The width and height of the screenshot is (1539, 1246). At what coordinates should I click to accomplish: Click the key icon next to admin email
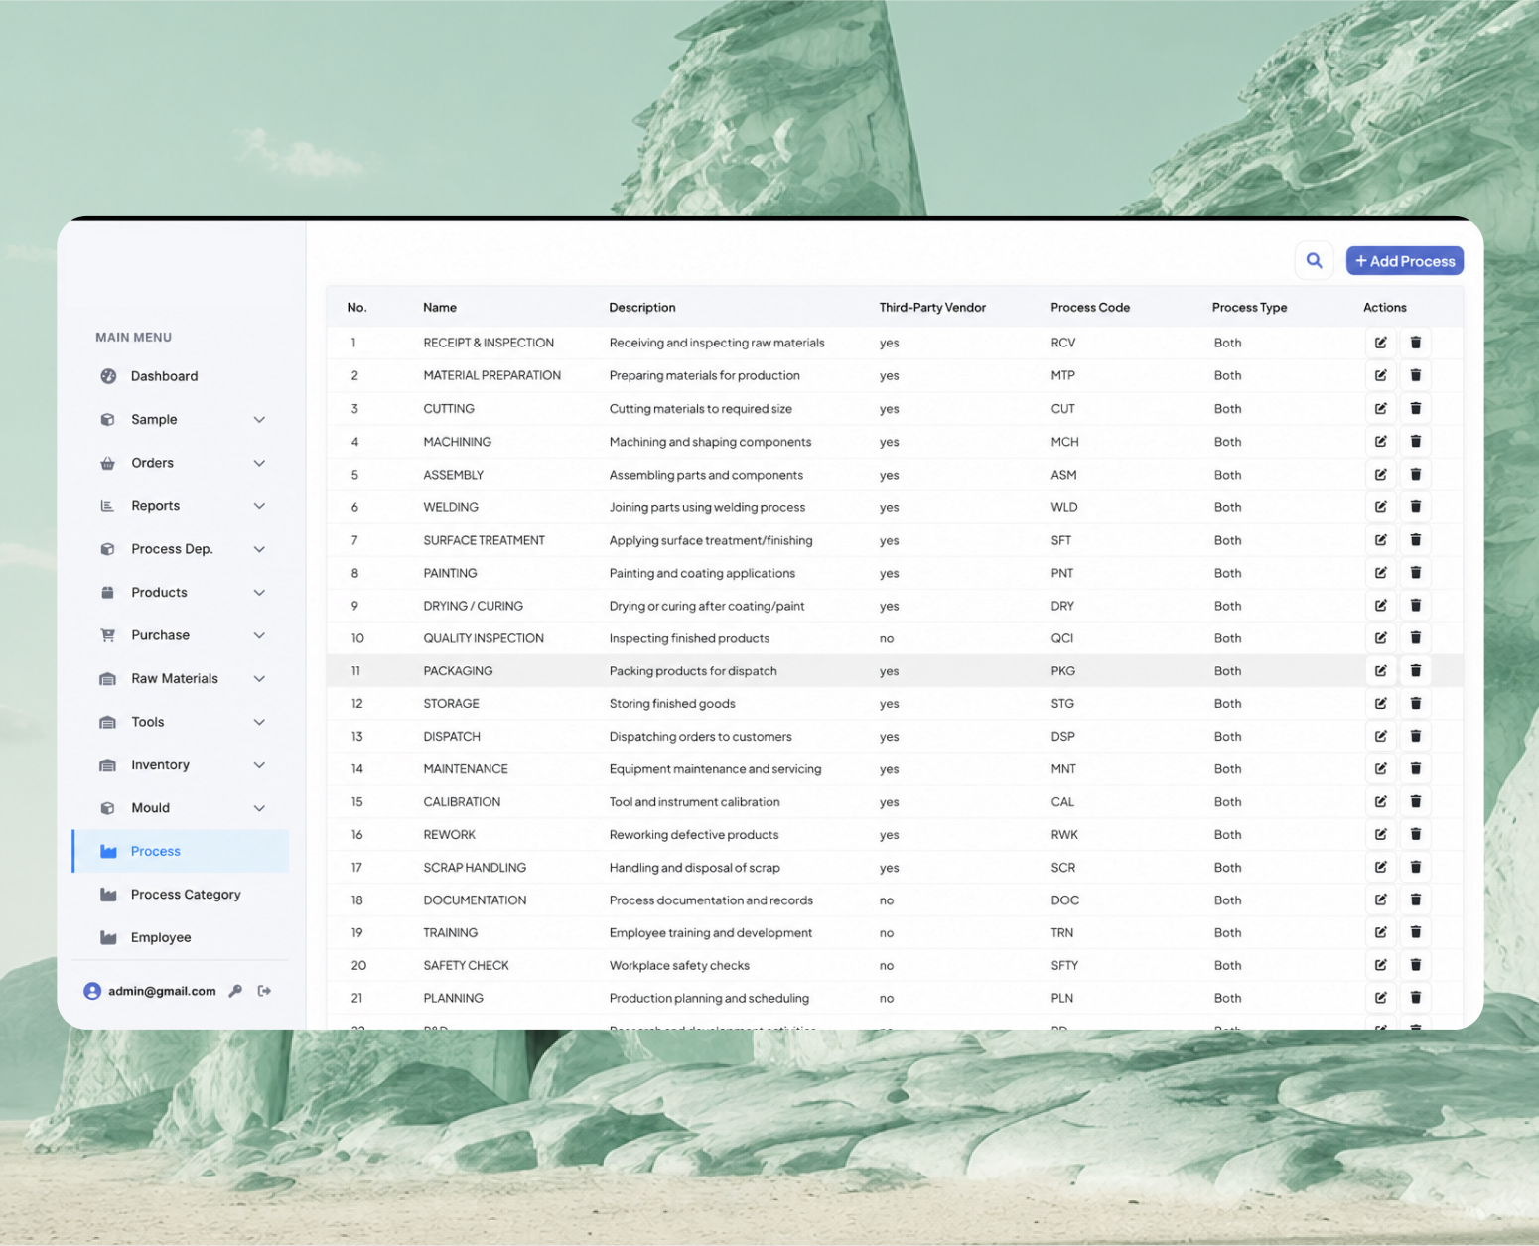click(235, 991)
